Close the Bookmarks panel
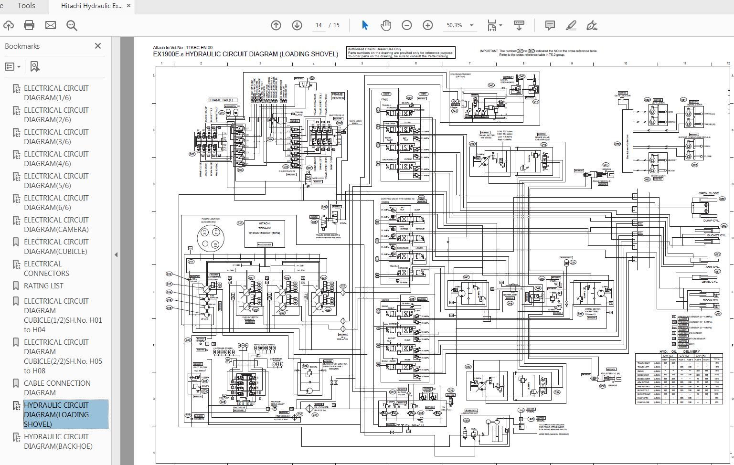Screen dimensions: 734x465 98,46
